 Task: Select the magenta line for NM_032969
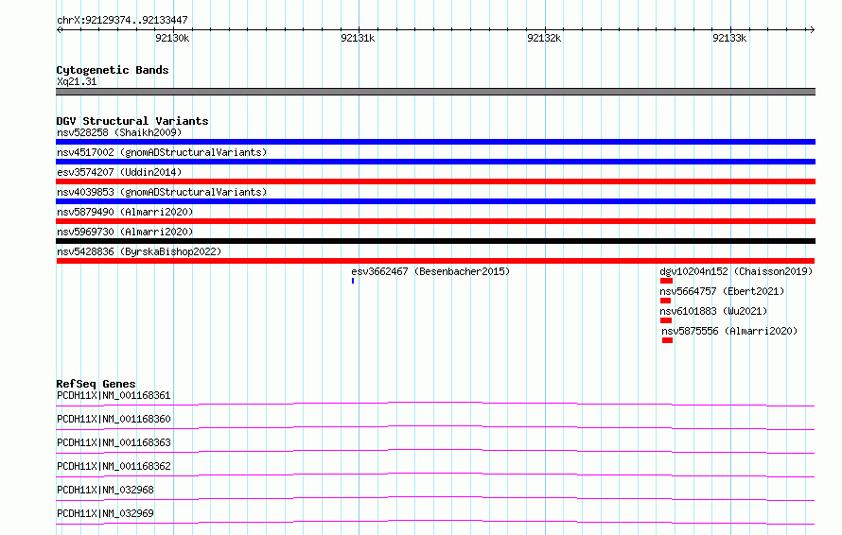[x=435, y=522]
